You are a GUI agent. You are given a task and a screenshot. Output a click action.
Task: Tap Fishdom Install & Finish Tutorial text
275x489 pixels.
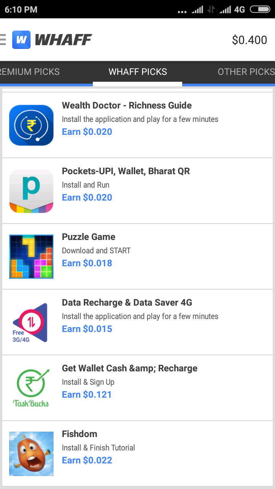pos(99,448)
